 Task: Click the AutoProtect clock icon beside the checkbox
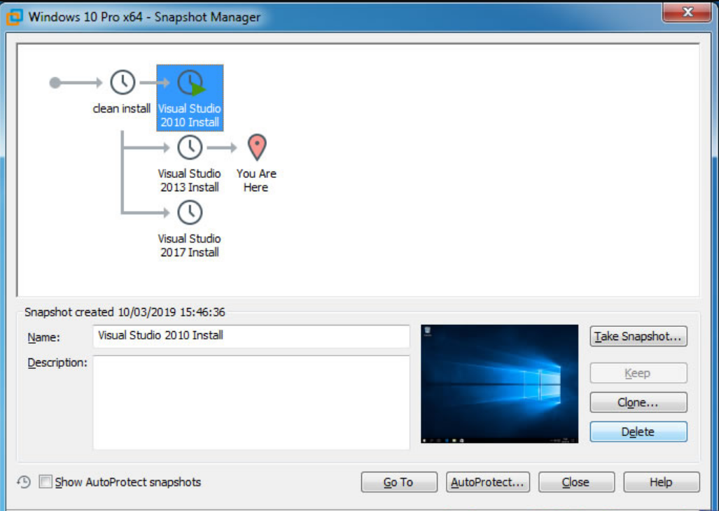tap(24, 482)
